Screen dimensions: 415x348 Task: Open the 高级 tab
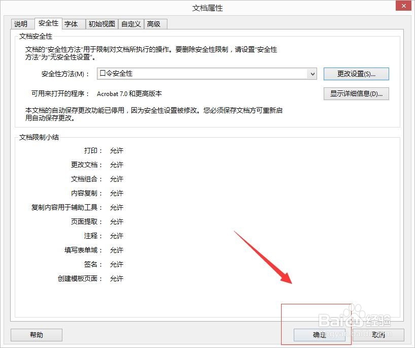click(155, 23)
